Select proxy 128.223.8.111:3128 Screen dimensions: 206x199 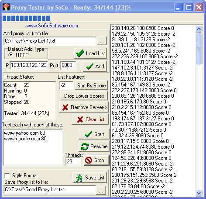[142, 79]
